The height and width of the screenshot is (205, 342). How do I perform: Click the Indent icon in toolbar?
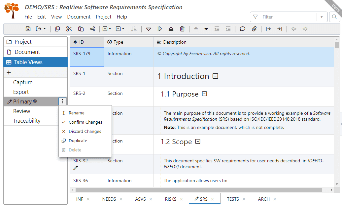(x=228, y=29)
